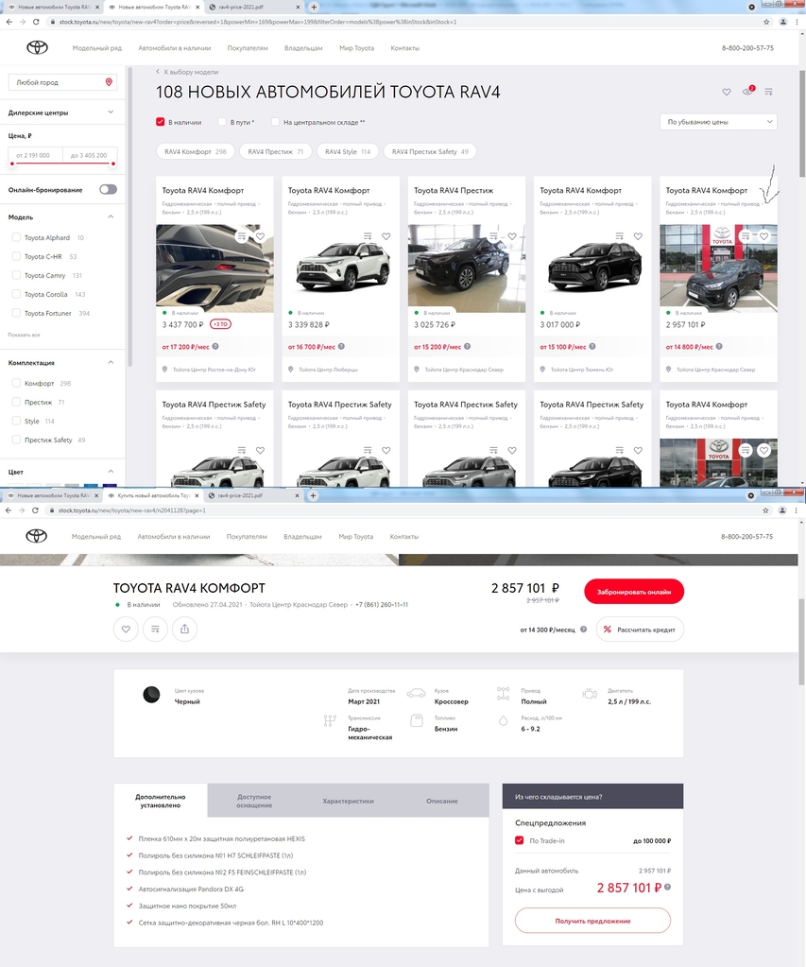Switch to Доступное оснащение tab
The image size is (806, 967).
click(254, 801)
